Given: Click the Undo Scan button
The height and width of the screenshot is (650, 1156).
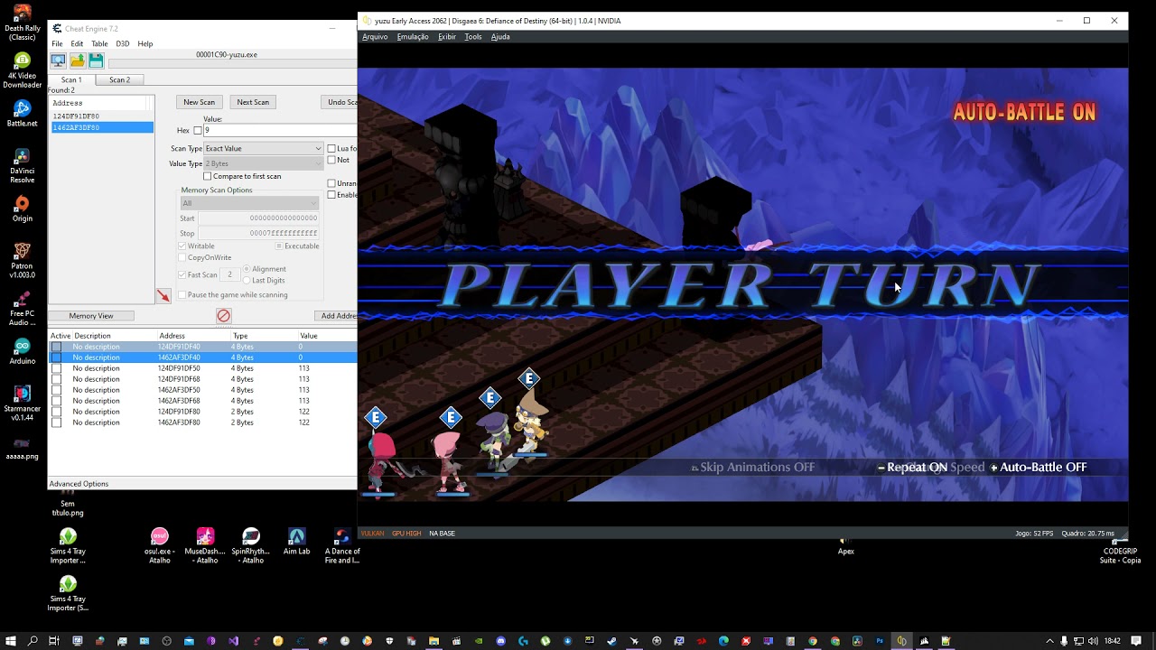Looking at the screenshot, I should pyautogui.click(x=340, y=102).
